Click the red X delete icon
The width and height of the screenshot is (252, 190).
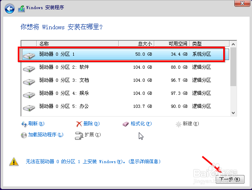click(79, 124)
